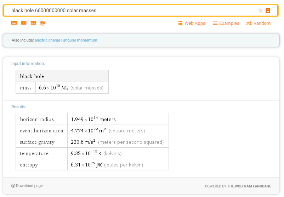This screenshot has width=284, height=197.
Task: Open the data input table icon
Action: coord(33,23)
